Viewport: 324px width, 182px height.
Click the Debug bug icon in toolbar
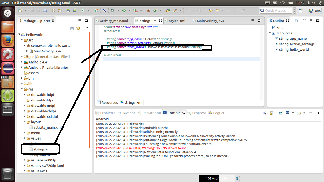tap(113, 10)
